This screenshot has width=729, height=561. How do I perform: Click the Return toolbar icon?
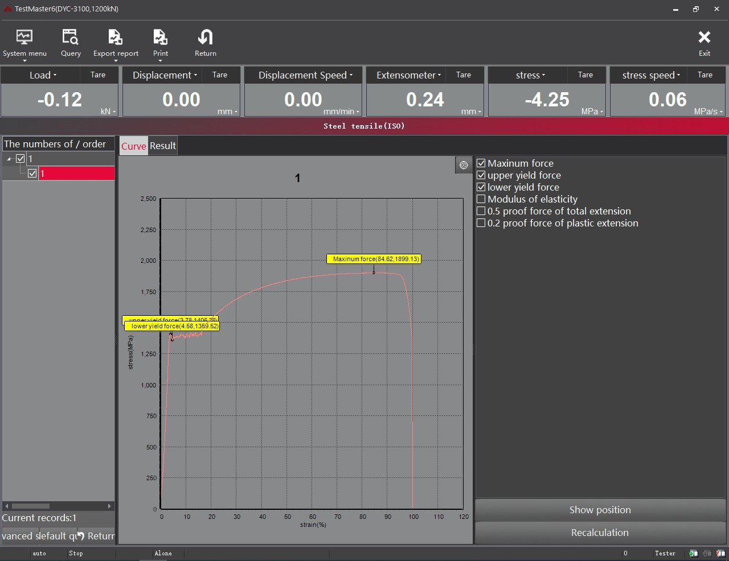[205, 43]
